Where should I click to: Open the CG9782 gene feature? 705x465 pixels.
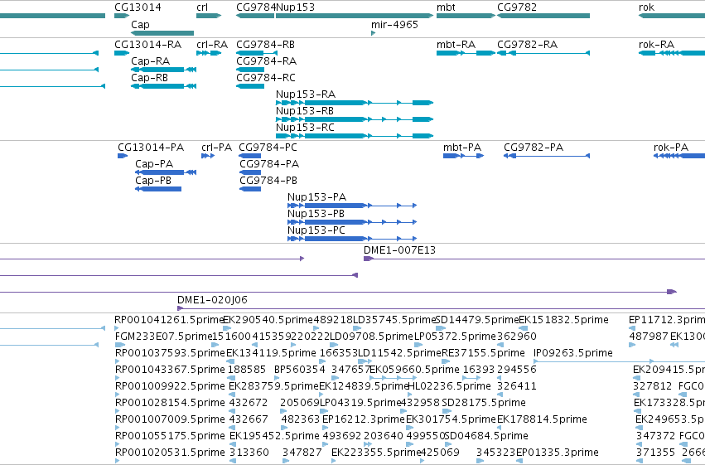pos(543,16)
